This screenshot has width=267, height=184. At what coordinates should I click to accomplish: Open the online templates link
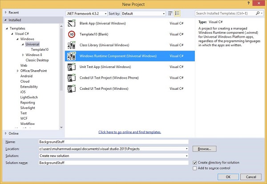point(130,132)
